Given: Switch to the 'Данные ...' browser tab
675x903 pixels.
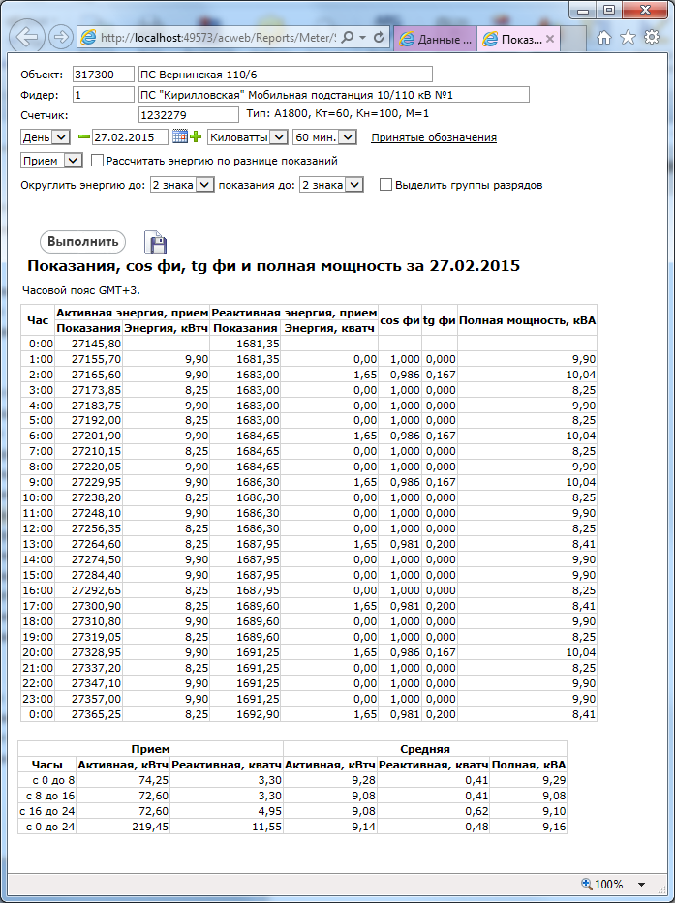Looking at the screenshot, I should (436, 39).
